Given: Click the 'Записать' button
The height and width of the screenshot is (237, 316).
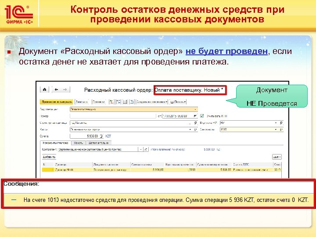Looking at the screenshot, I should (x=82, y=102).
